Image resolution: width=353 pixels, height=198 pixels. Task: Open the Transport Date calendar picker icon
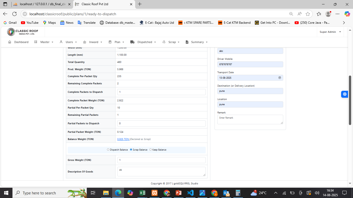coord(280,78)
